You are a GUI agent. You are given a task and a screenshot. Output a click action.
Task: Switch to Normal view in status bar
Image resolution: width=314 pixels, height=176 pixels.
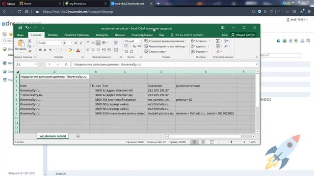click(194, 142)
